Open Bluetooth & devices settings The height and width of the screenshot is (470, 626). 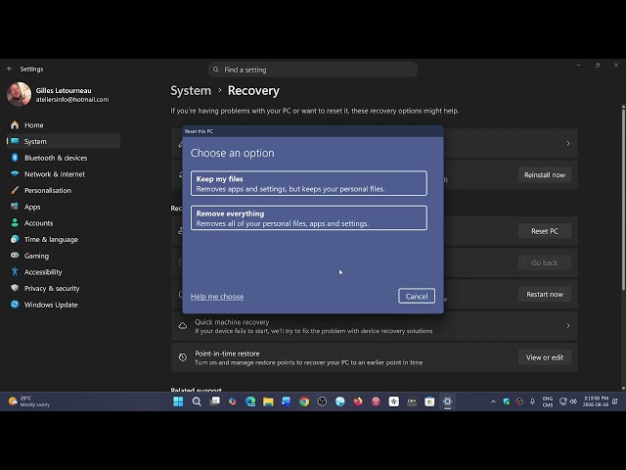click(x=64, y=158)
